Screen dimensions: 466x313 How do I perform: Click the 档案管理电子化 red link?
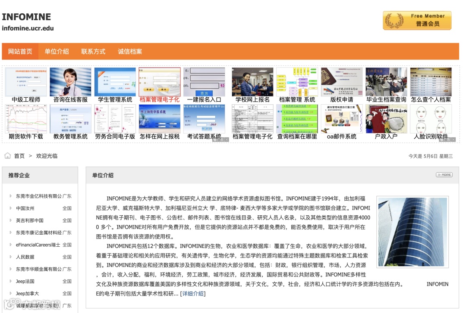pos(160,100)
